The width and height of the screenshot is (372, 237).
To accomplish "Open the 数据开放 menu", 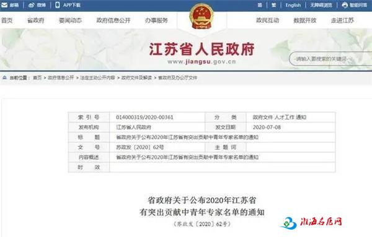I will point(305,20).
